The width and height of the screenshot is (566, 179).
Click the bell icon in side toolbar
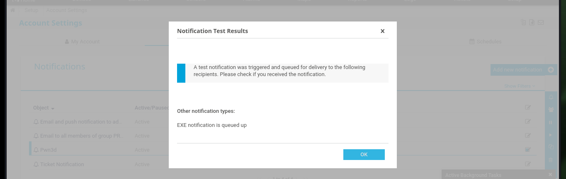551,97
